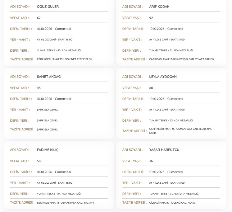Click DEFİN YERİ label in Fadime Kılıç card
Viewport: 232px width, 212px height.
click(x=19, y=194)
